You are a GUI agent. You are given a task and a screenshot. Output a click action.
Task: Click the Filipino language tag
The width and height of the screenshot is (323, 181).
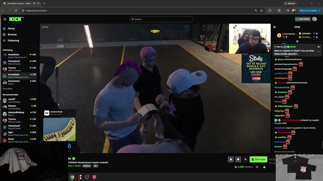point(87,166)
